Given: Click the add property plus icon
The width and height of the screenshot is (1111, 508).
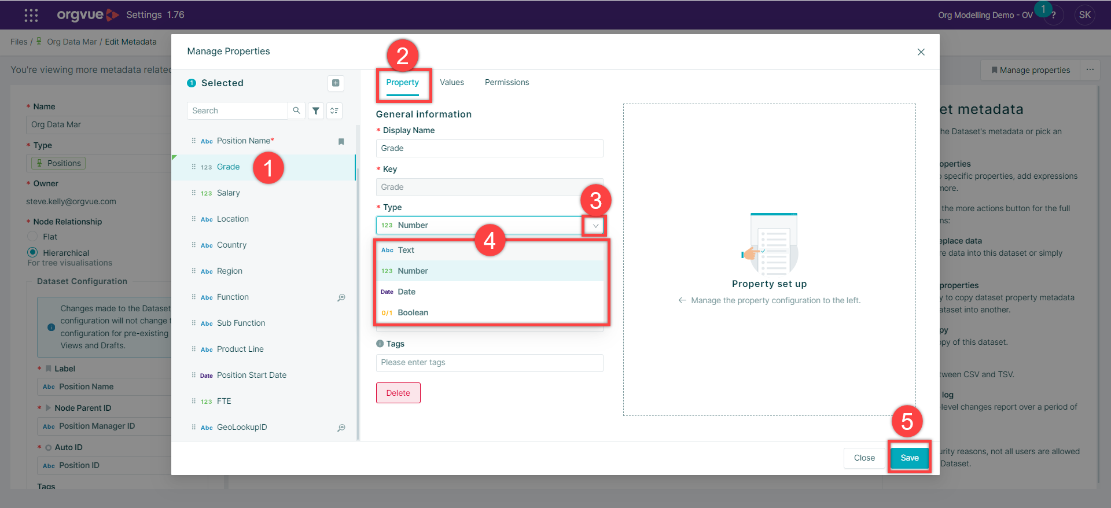Looking at the screenshot, I should [336, 83].
